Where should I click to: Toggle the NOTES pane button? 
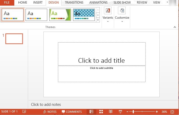pos(50,112)
